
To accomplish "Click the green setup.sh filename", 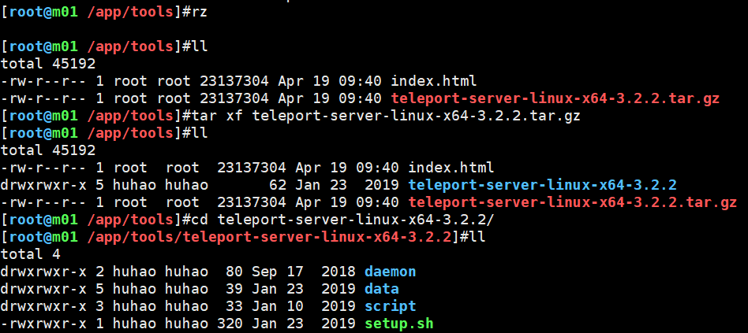I will click(x=398, y=324).
